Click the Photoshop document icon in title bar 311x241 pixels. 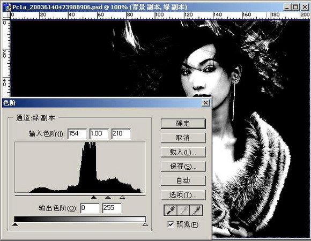tap(7, 7)
